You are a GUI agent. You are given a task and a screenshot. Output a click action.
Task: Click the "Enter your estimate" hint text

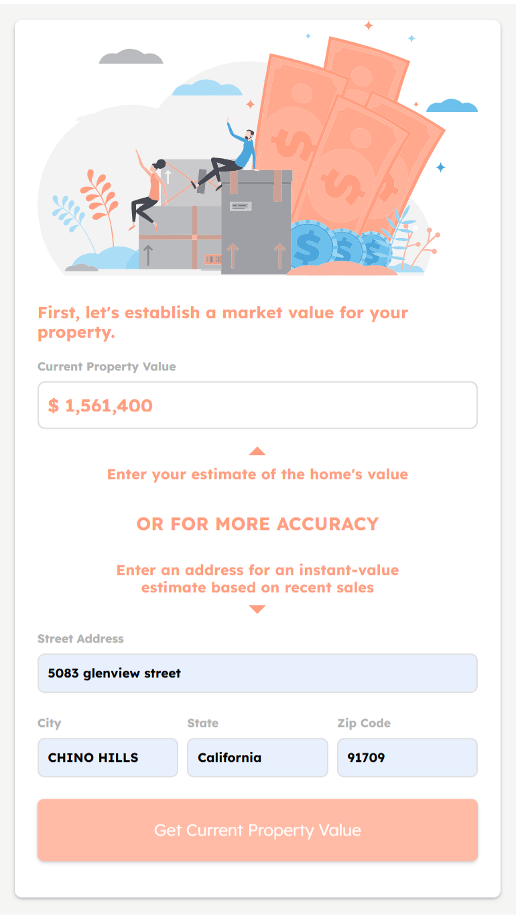coord(257,474)
